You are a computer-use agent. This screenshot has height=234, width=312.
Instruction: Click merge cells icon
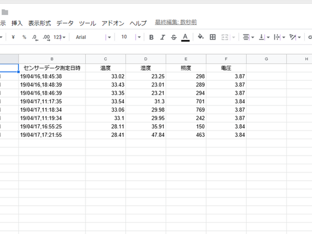click(225, 37)
